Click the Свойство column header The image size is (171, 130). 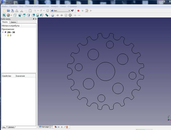[x=7, y=76]
